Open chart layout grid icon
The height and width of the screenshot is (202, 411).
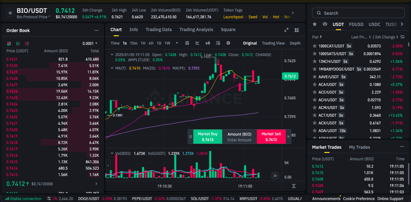[x=297, y=30]
